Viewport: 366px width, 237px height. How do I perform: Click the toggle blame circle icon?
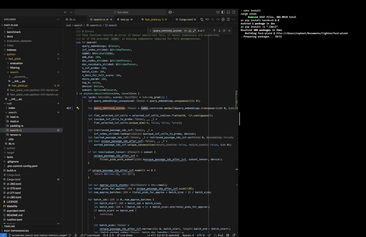pyautogui.click(x=212, y=19)
